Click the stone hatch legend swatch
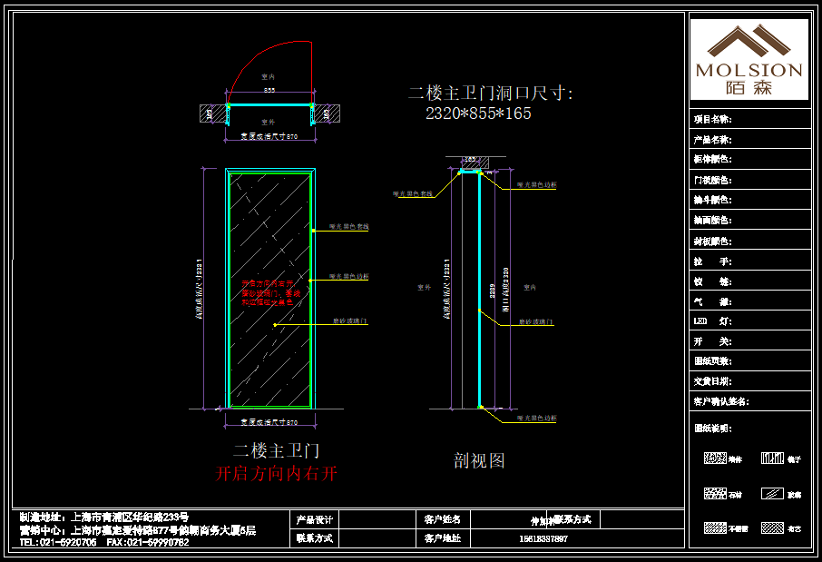This screenshot has height=562, width=822. pyautogui.click(x=715, y=494)
